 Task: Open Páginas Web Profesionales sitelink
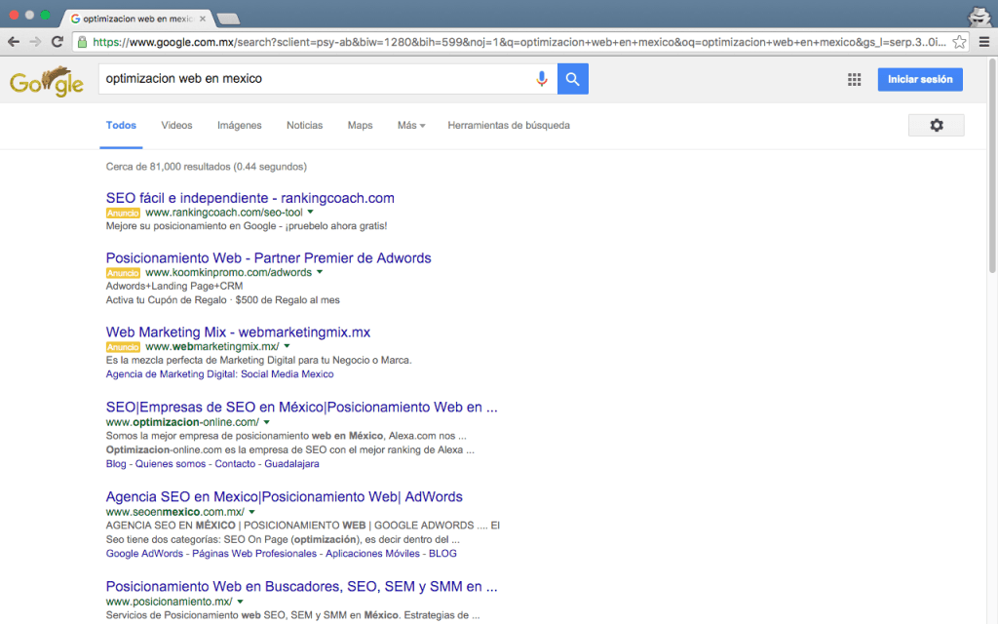click(x=254, y=554)
